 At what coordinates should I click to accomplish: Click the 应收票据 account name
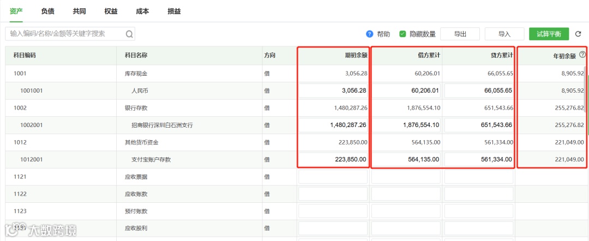pos(136,177)
